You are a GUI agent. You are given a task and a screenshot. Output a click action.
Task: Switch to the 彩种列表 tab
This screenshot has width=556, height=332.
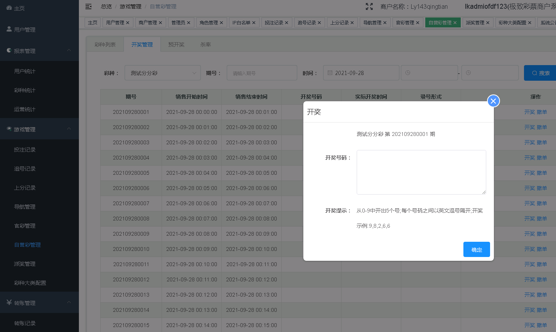(105, 45)
